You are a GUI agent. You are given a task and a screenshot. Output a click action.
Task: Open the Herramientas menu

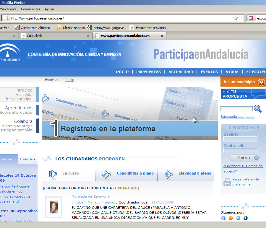pyautogui.click(x=30, y=9)
